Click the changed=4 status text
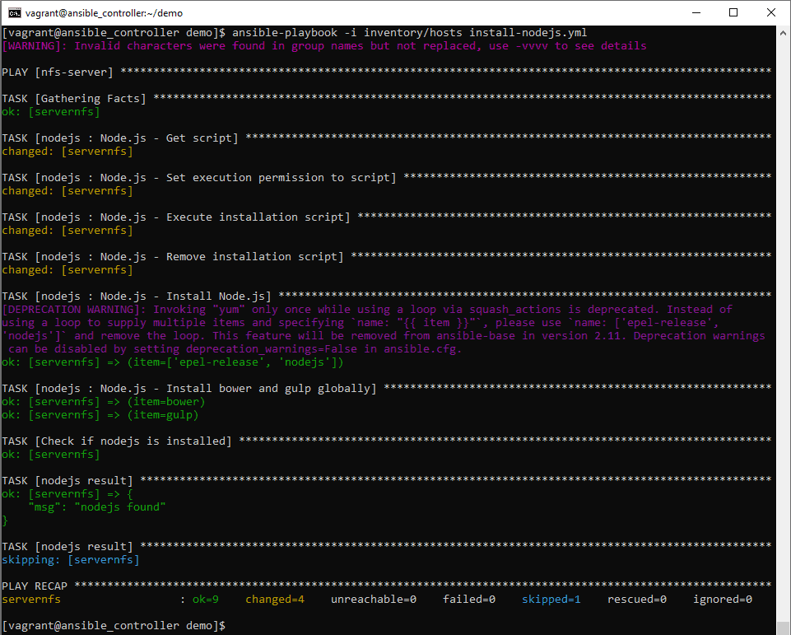The image size is (791, 635). point(275,599)
